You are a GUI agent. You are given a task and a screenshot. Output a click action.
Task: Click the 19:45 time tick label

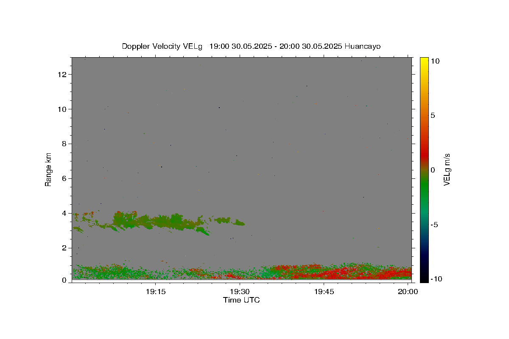click(x=324, y=292)
